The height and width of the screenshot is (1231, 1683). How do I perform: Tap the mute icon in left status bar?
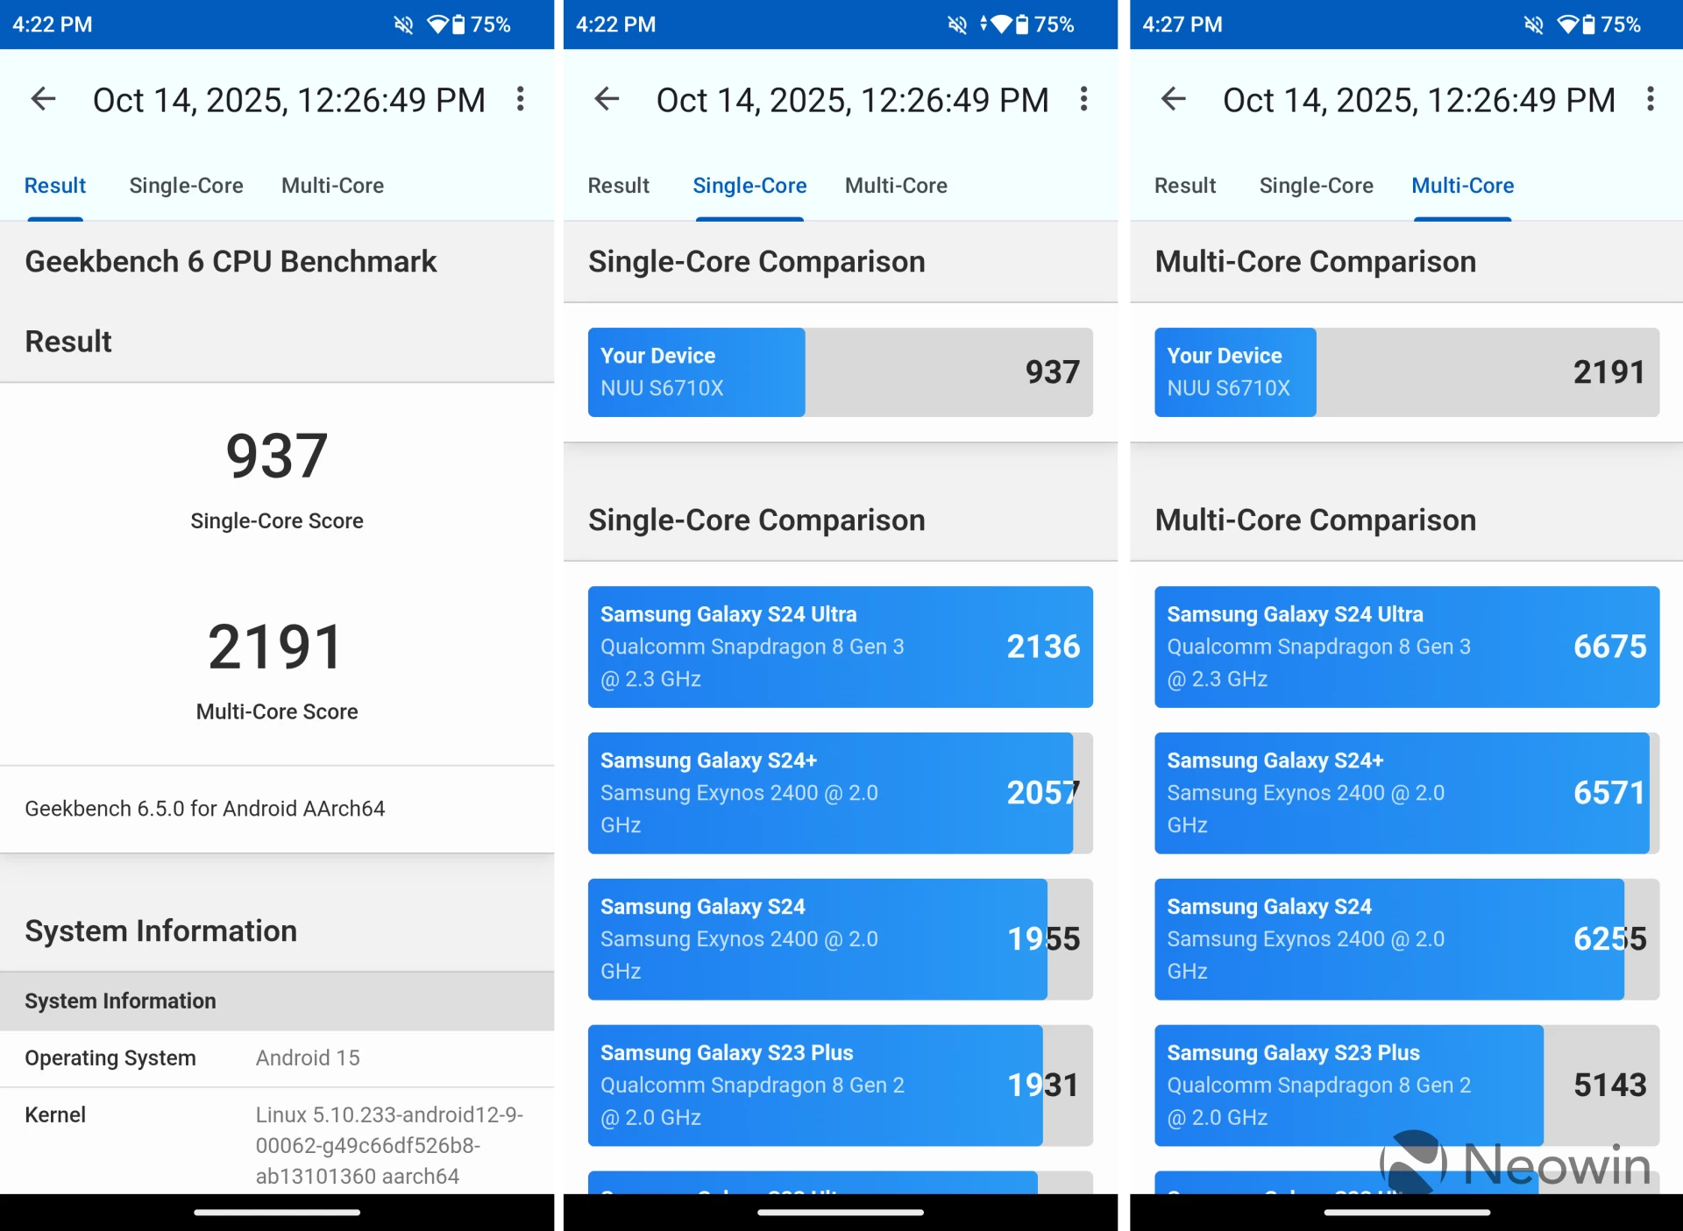coord(403,25)
